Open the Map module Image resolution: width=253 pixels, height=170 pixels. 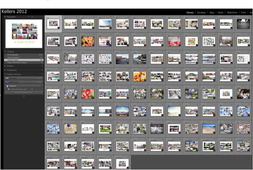[x=212, y=13]
